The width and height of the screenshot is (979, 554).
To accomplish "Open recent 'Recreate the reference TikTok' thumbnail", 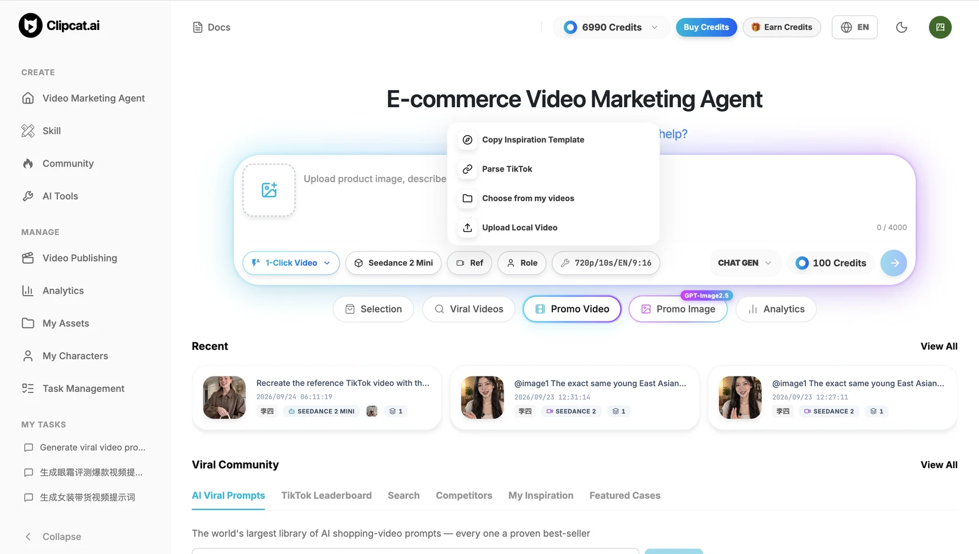I will coord(225,398).
